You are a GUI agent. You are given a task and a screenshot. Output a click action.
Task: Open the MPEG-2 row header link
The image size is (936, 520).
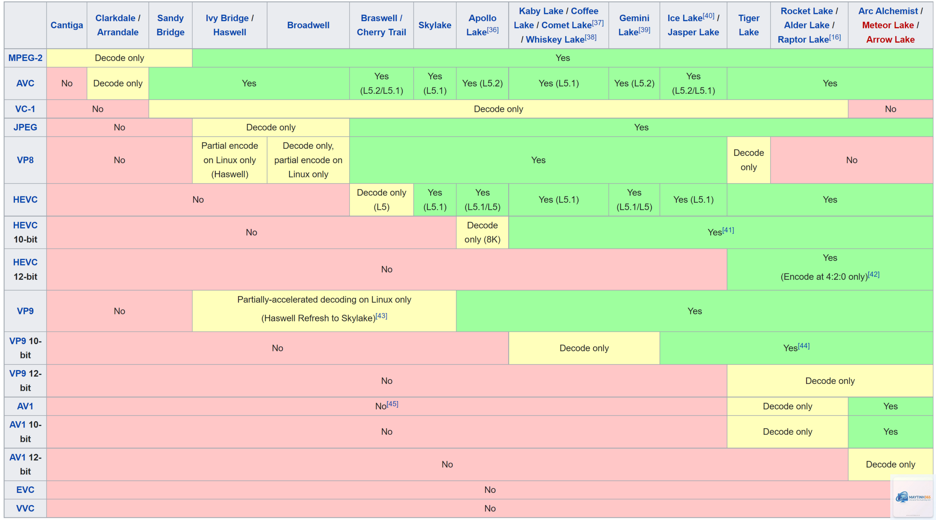click(25, 58)
